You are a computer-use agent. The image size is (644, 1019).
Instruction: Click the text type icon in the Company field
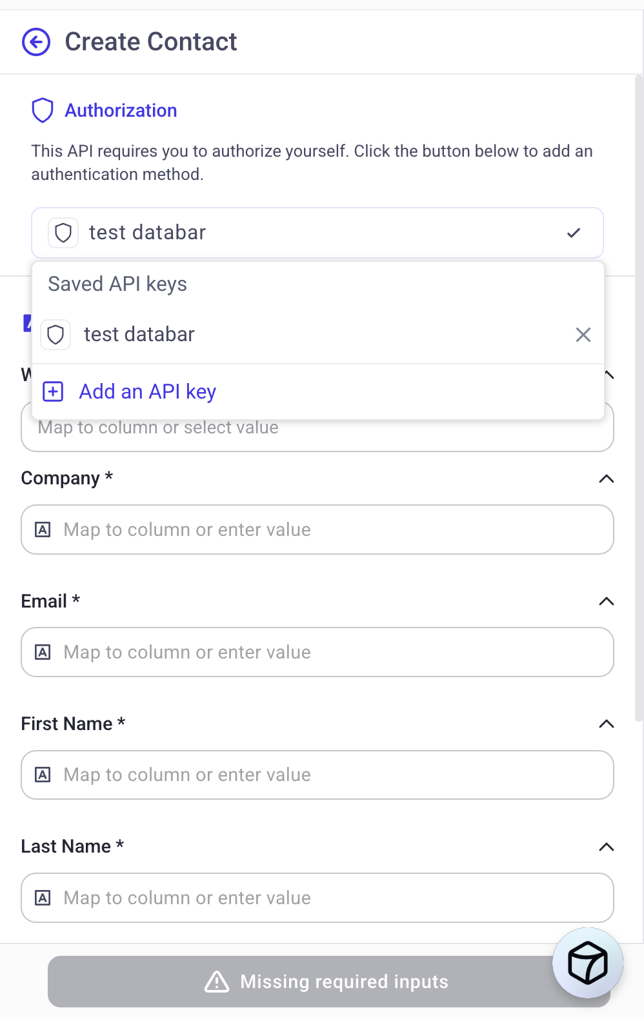tap(43, 529)
